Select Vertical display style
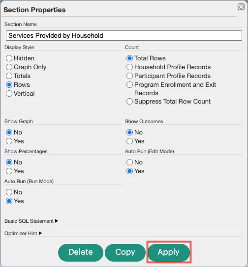 [9, 93]
